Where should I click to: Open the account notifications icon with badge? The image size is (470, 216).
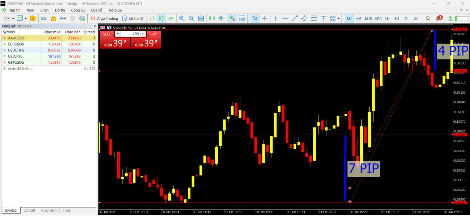tap(439, 18)
